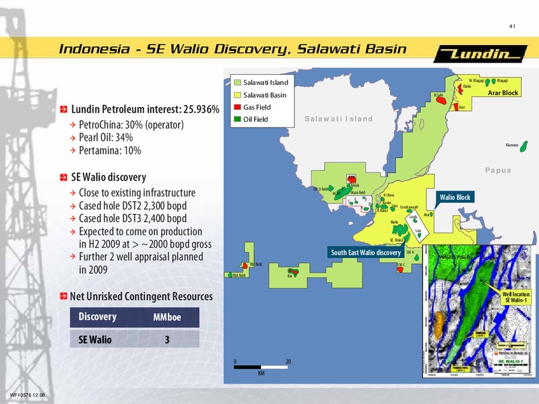This screenshot has width=539, height=404.
Task: Click the slide number 41
Action: pos(512,26)
